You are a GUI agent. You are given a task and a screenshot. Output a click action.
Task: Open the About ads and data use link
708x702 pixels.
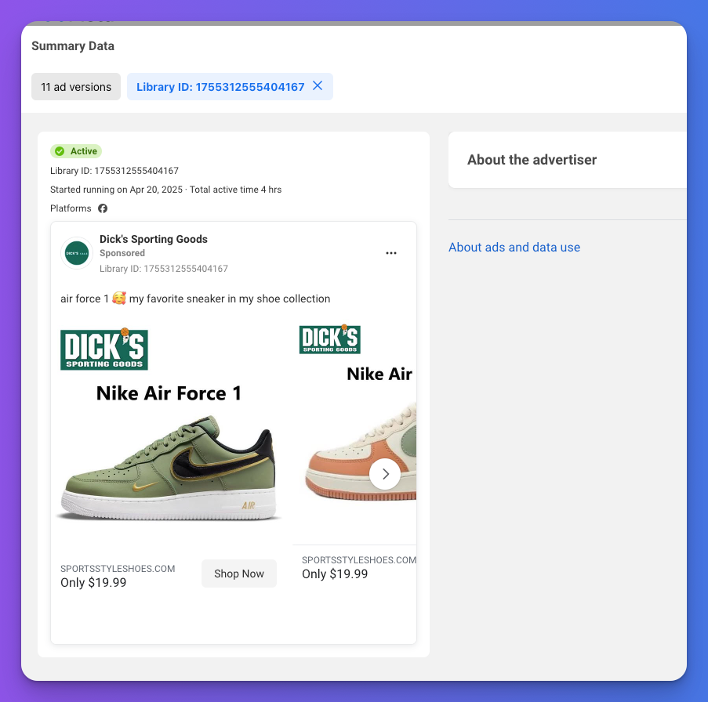click(x=514, y=248)
